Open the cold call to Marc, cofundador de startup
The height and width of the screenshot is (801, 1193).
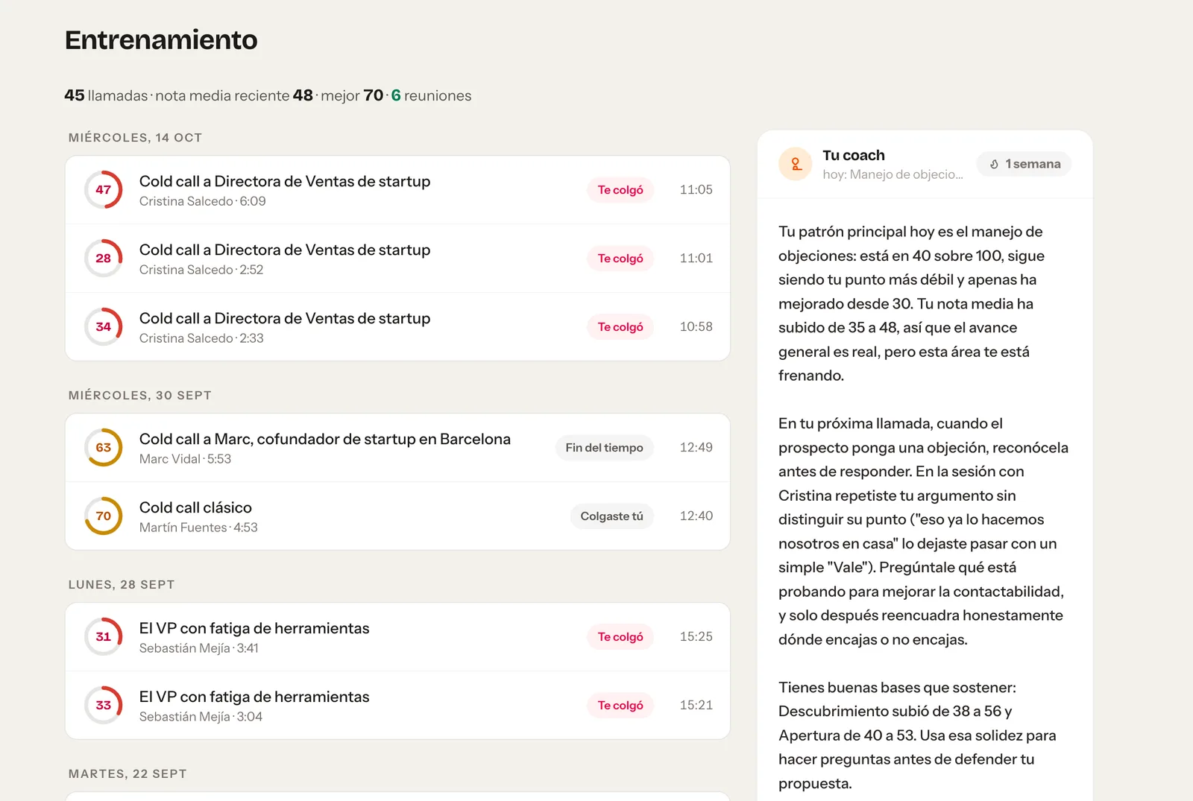[x=397, y=448]
